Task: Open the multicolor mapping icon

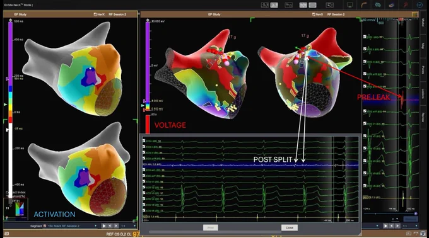Action: click(392, 5)
